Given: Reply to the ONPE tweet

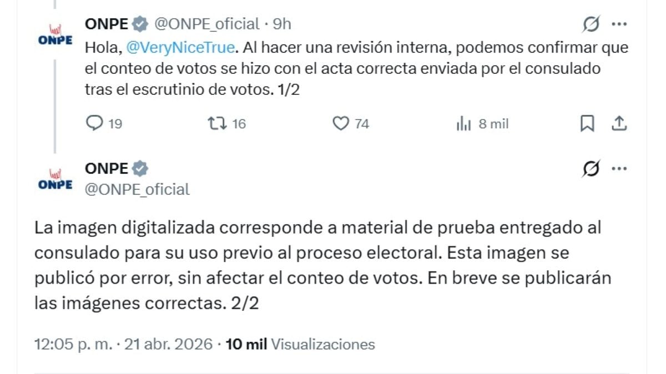Looking at the screenshot, I should (95, 124).
